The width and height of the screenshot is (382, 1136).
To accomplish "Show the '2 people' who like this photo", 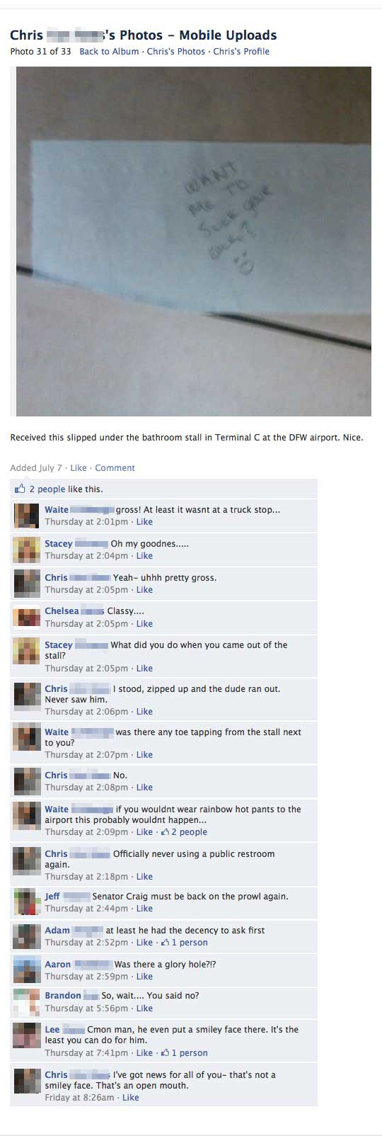I will pos(47,489).
